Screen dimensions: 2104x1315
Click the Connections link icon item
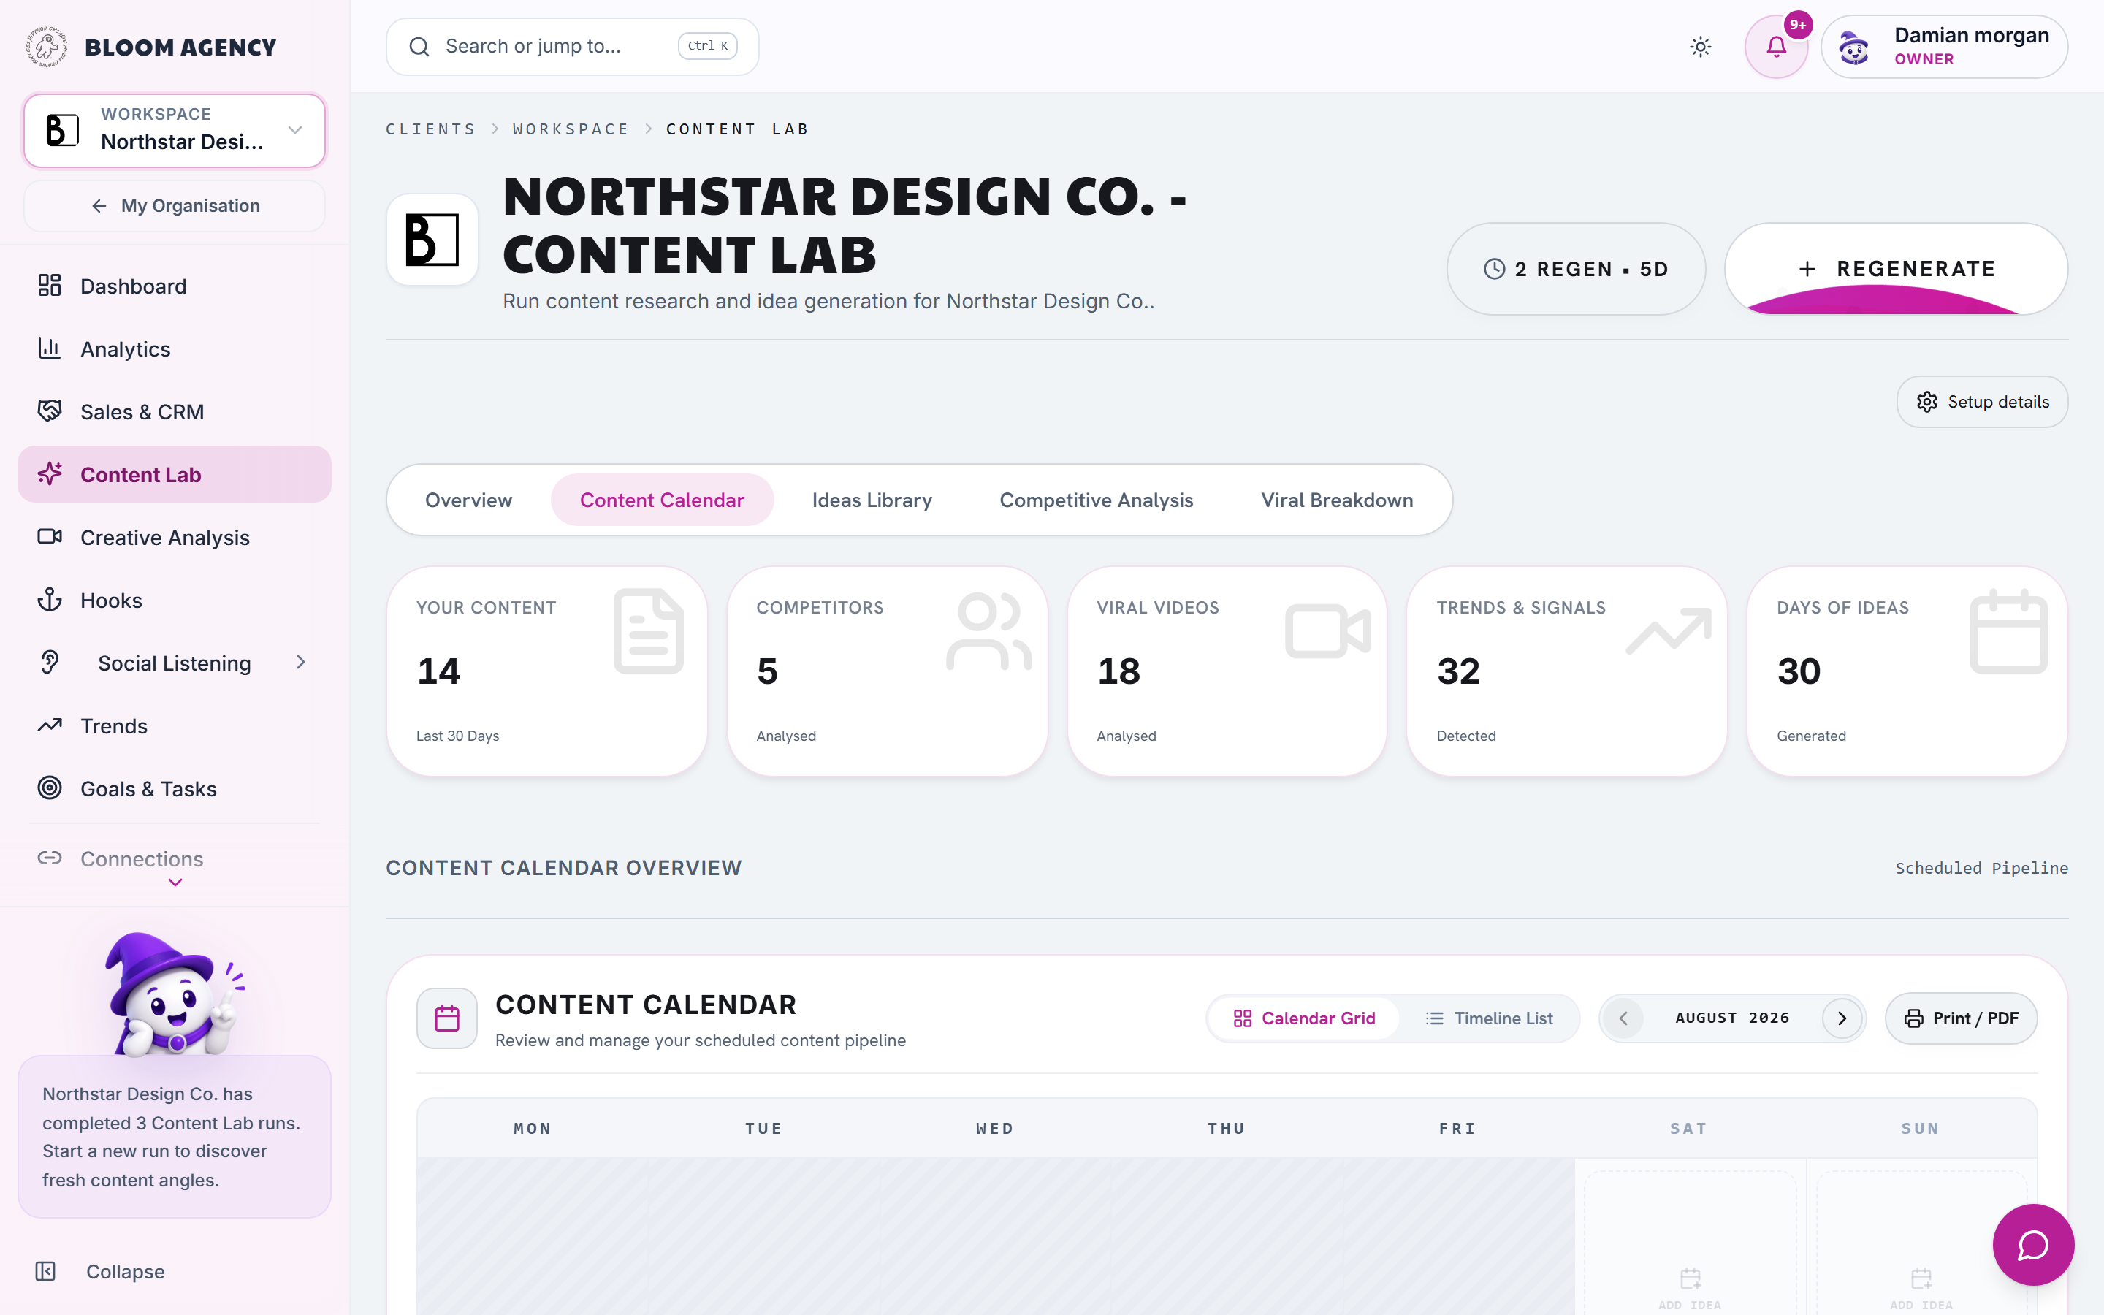(x=174, y=858)
